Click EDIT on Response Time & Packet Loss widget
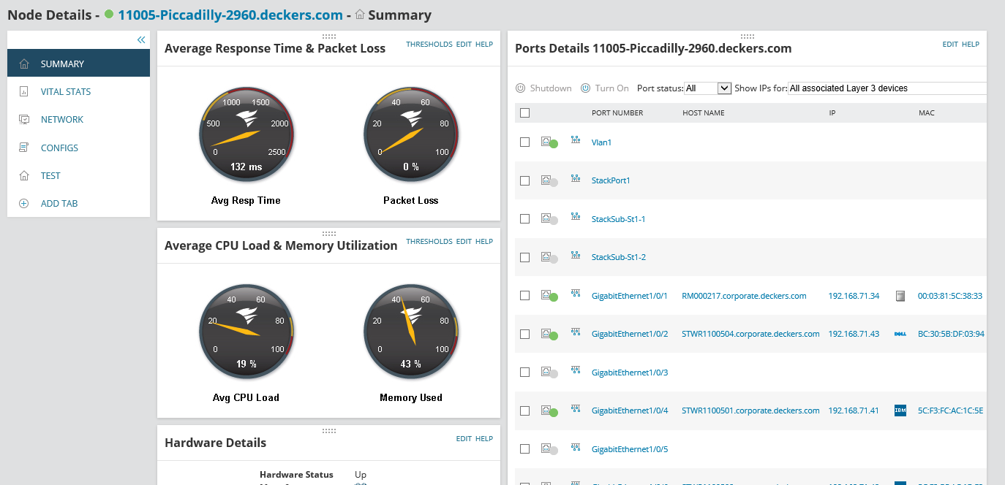The width and height of the screenshot is (1005, 485). click(464, 44)
